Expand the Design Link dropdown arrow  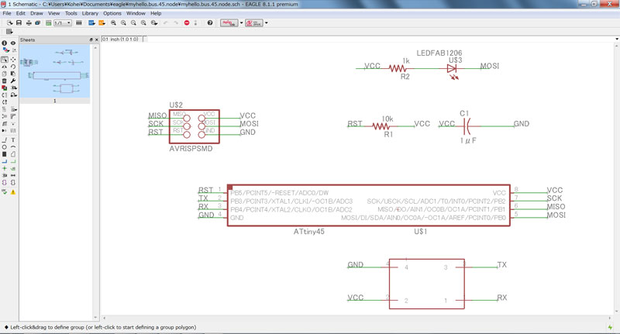click(242, 23)
